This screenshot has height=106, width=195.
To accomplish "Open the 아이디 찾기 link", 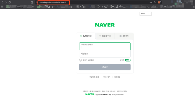I will coord(106,77).
